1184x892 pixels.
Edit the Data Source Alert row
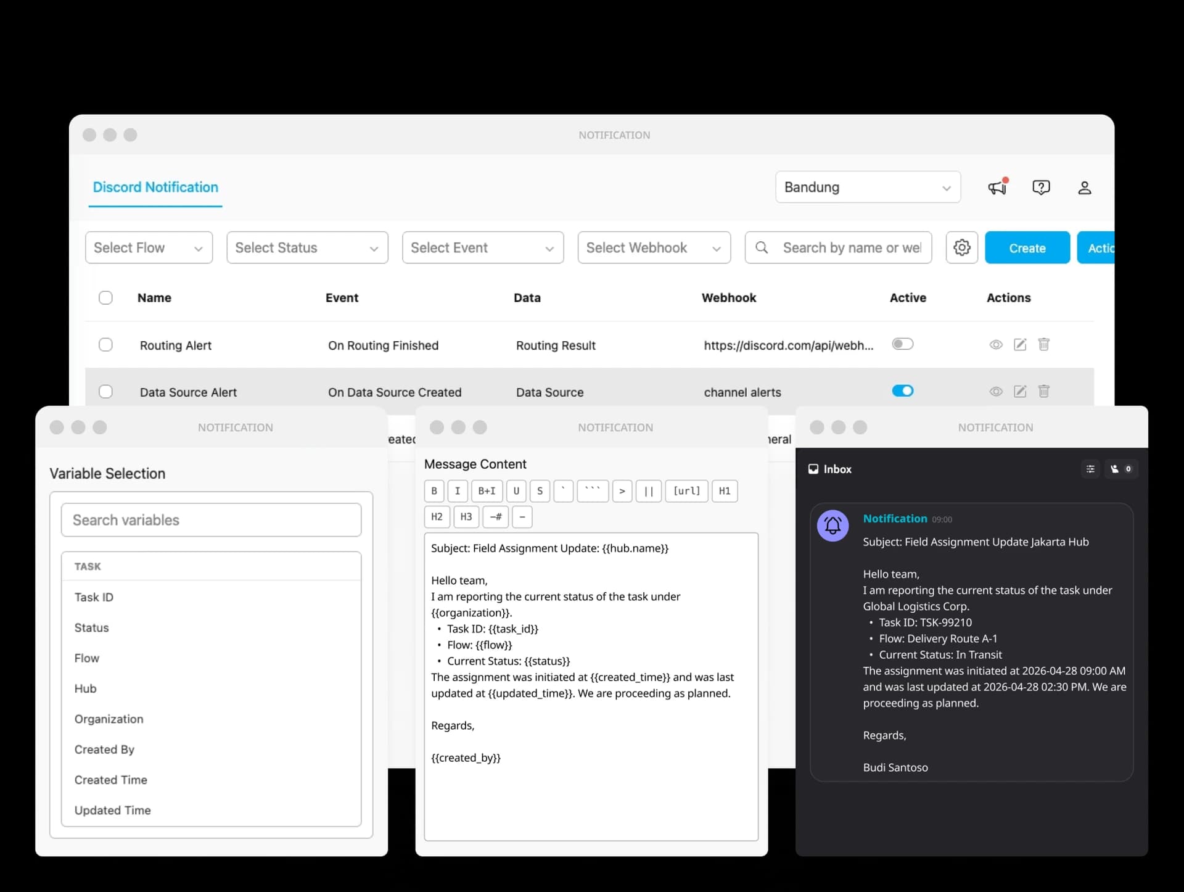[x=1020, y=391]
